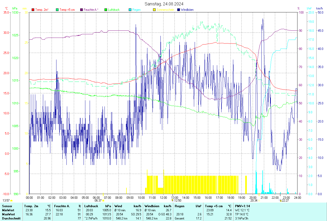Image resolution: width=327 pixels, height=221 pixels.
Task: Click the 'WC 12.1 °C' wind chill value
Action: point(242,210)
